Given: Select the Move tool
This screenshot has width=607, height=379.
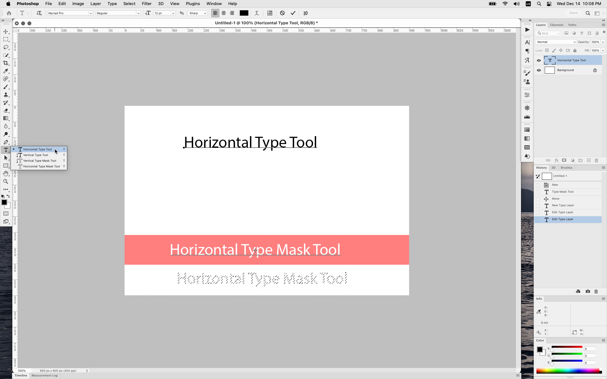Looking at the screenshot, I should click(x=6, y=31).
